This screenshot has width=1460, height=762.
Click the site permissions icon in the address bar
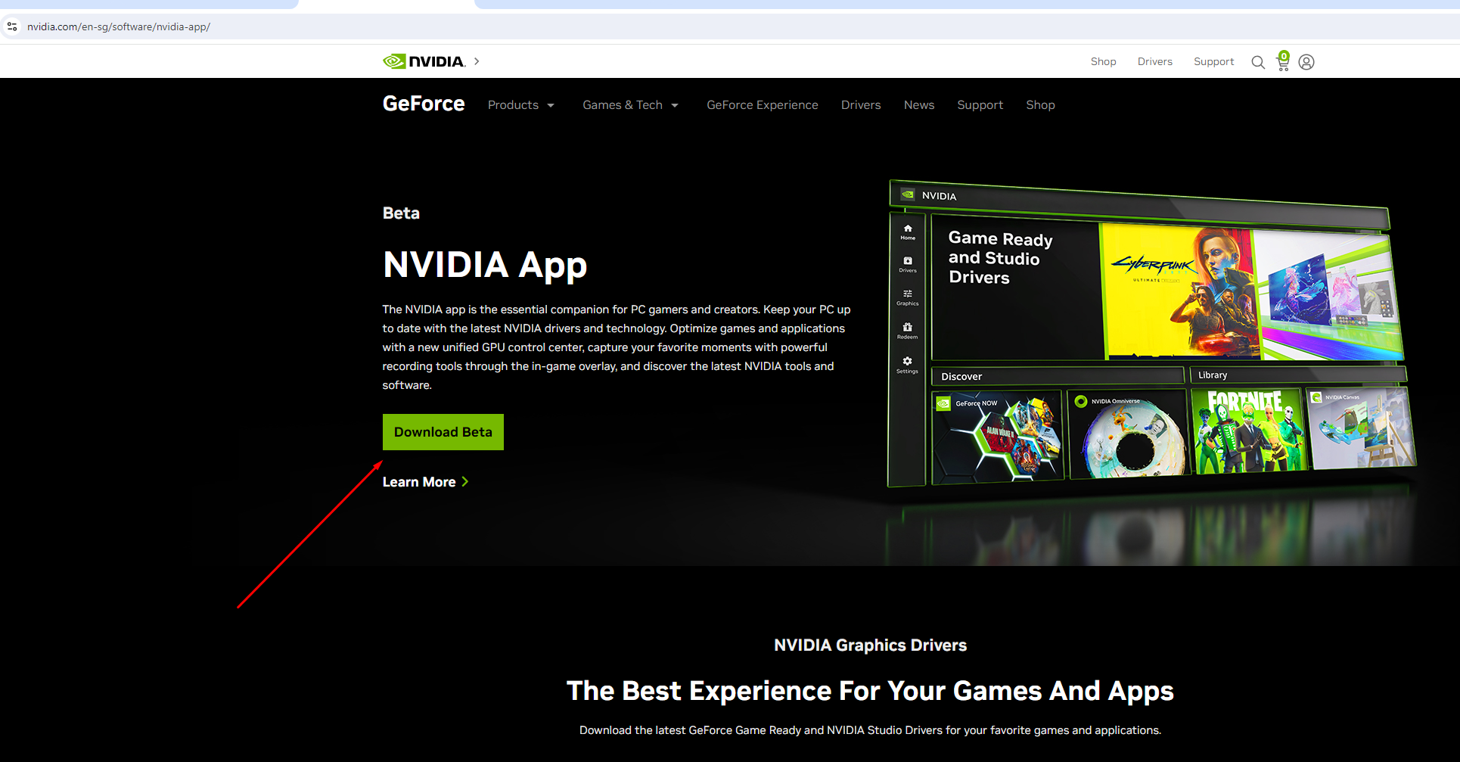[12, 26]
